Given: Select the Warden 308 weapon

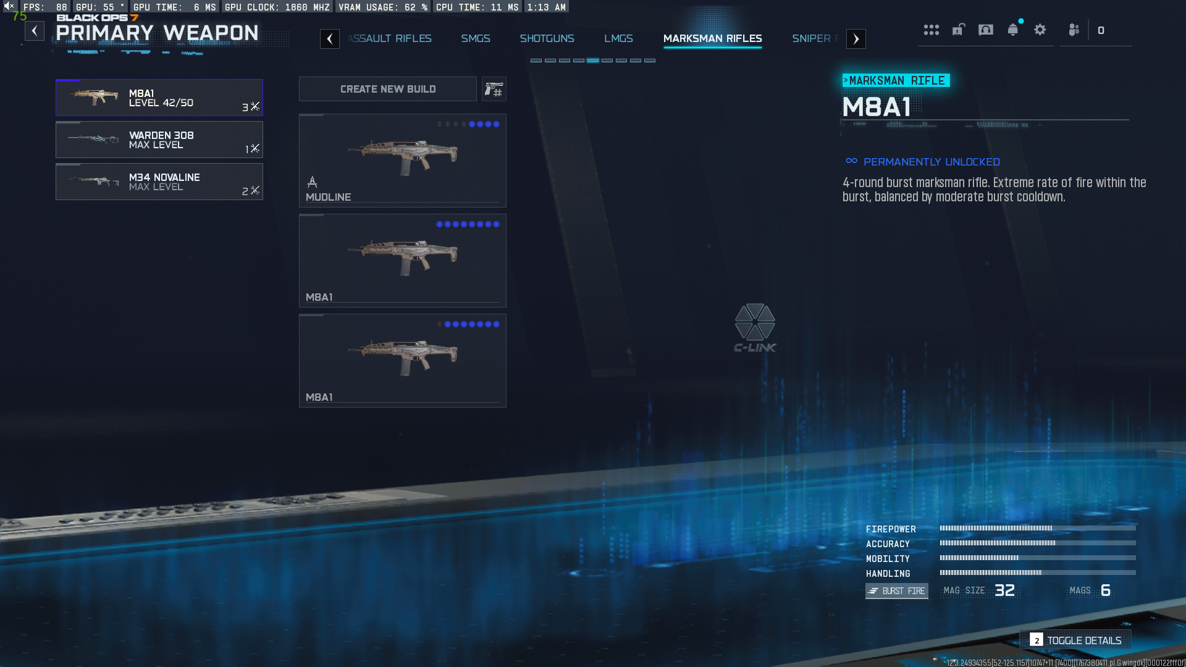Looking at the screenshot, I should click(159, 140).
